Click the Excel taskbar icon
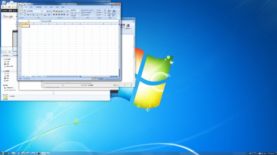The height and width of the screenshot is (155, 277). (x=43, y=153)
